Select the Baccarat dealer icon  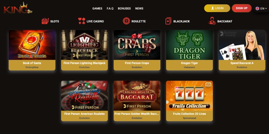click(x=212, y=21)
